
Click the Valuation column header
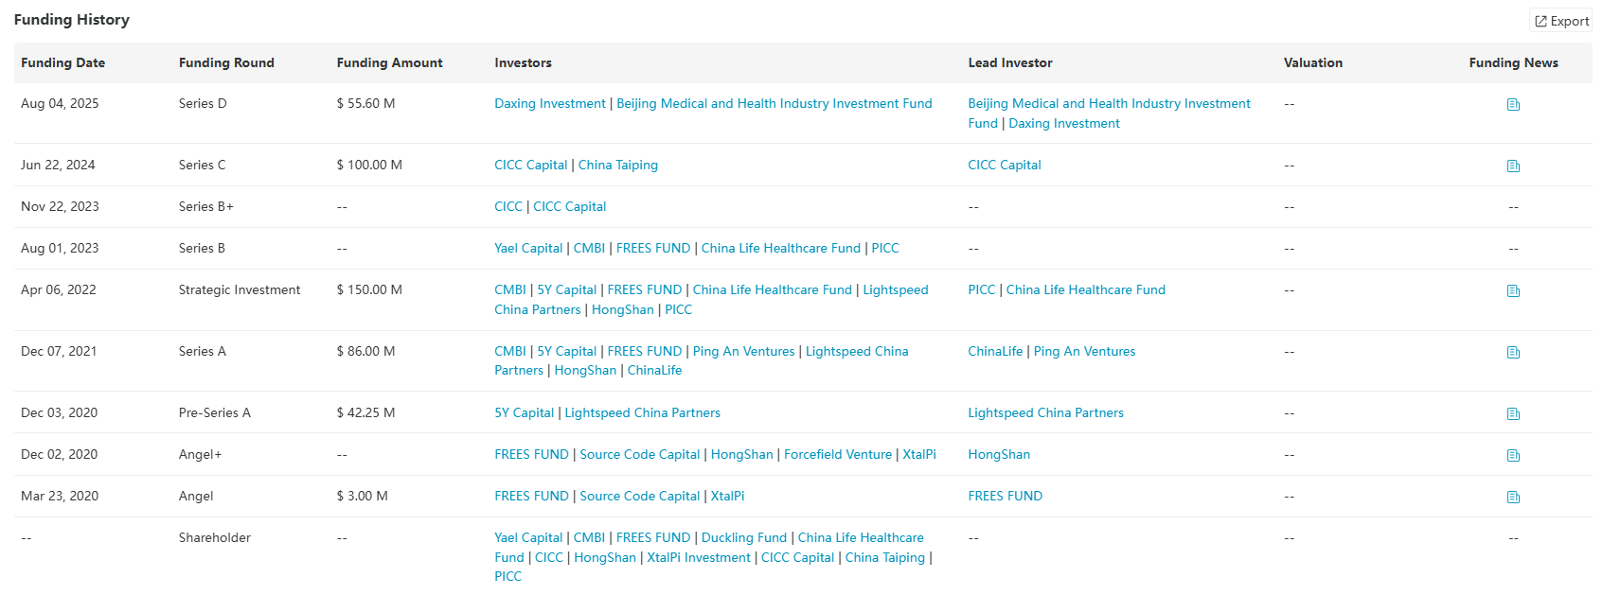[1312, 63]
